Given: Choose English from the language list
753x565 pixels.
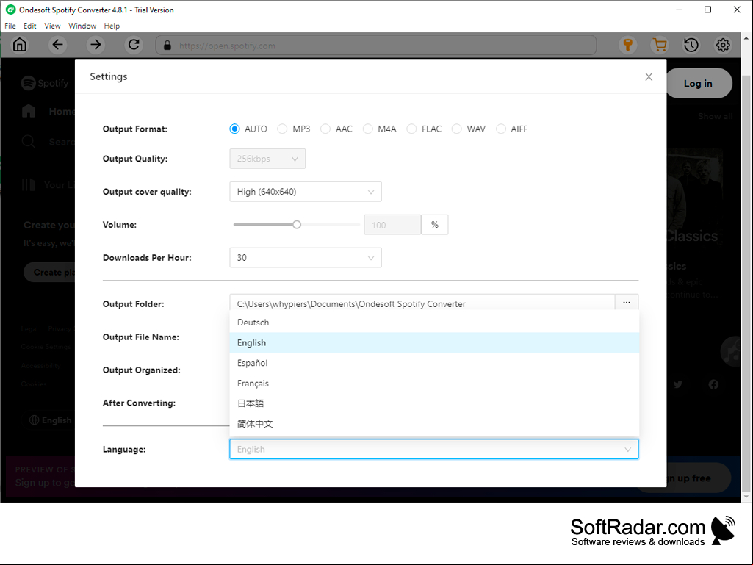Looking at the screenshot, I should click(434, 342).
